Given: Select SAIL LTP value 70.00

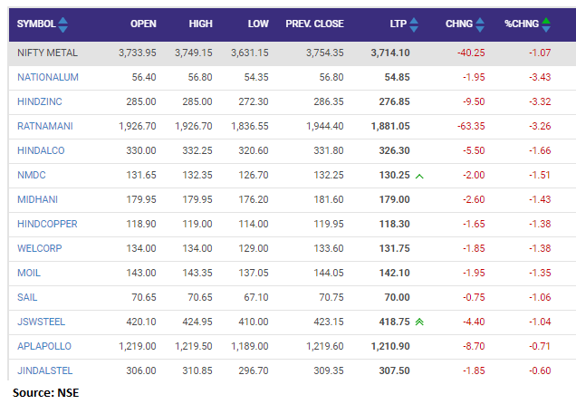Looking at the screenshot, I should [397, 297].
